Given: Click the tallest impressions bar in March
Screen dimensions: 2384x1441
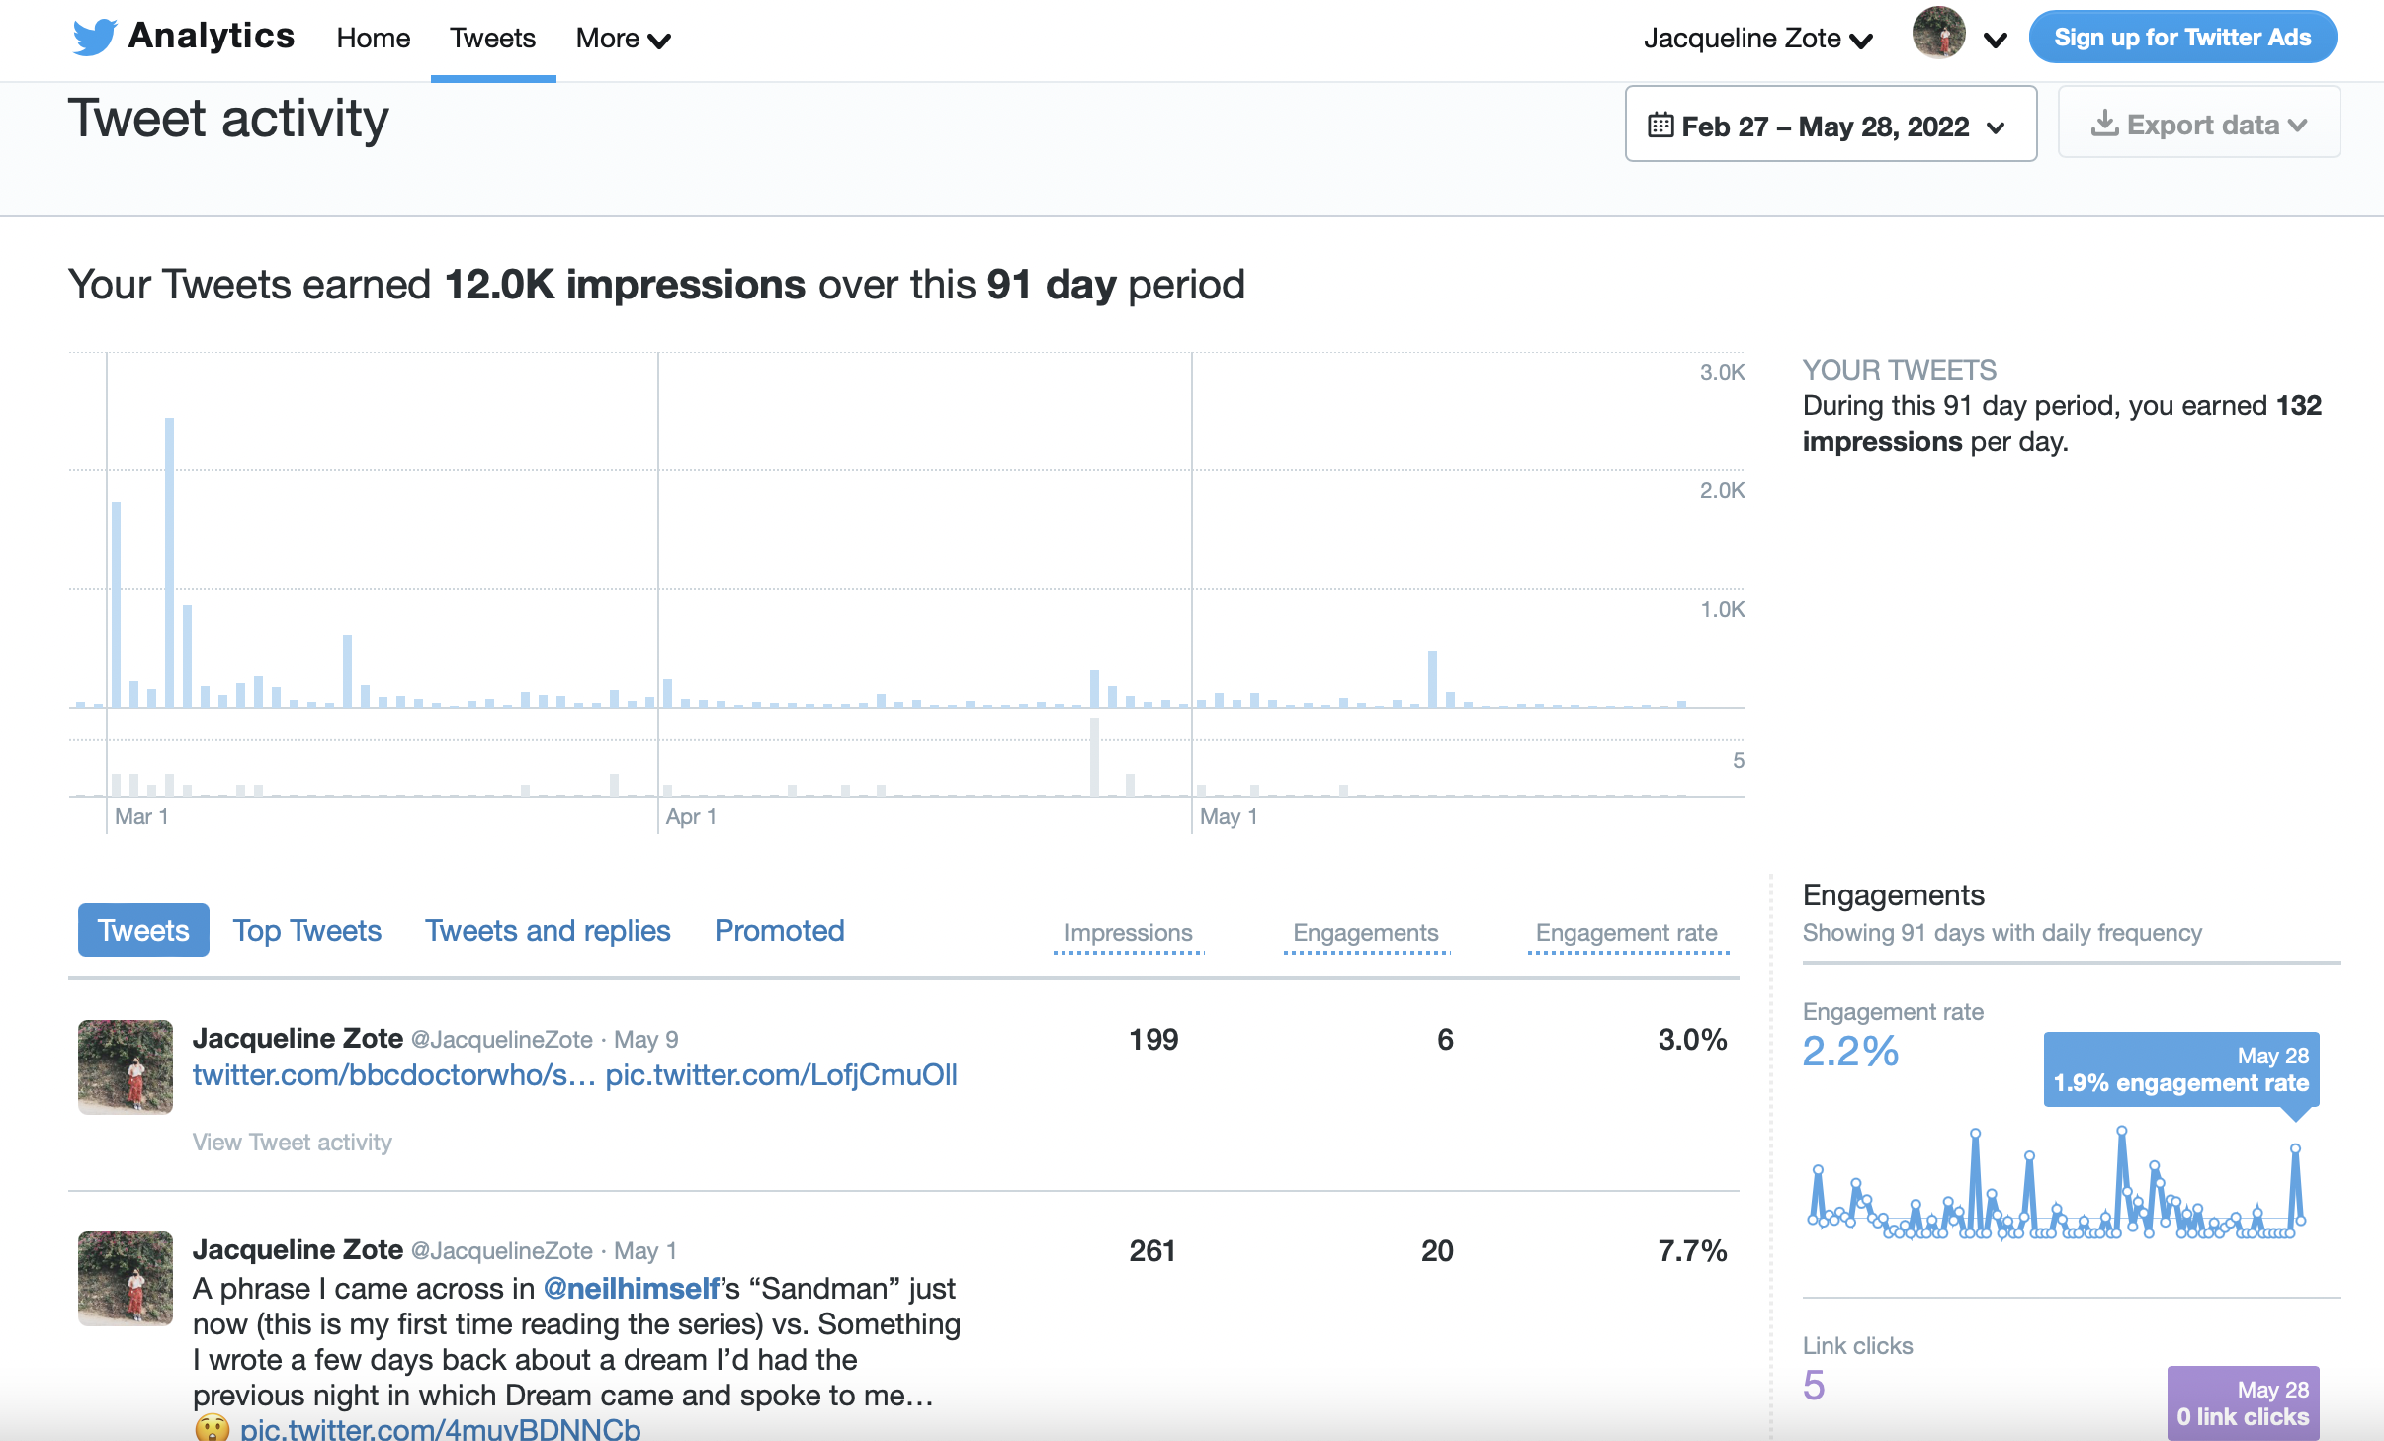Looking at the screenshot, I should pyautogui.click(x=170, y=561).
